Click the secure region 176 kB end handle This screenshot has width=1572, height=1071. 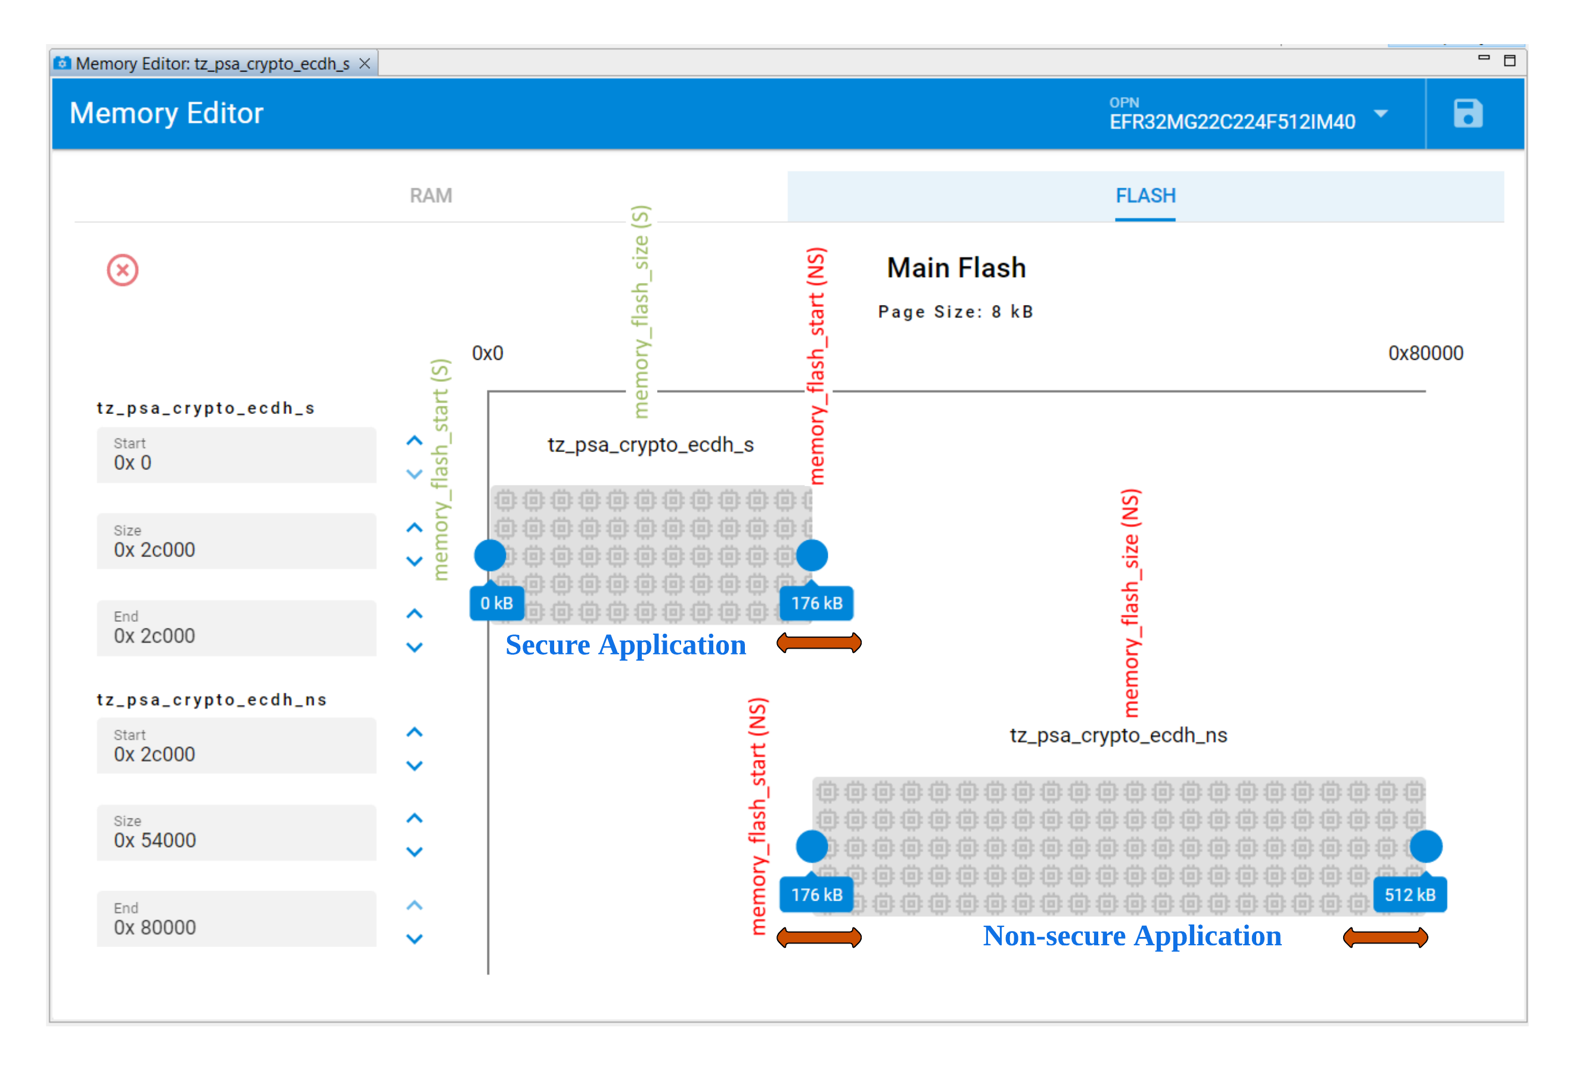pyautogui.click(x=812, y=556)
